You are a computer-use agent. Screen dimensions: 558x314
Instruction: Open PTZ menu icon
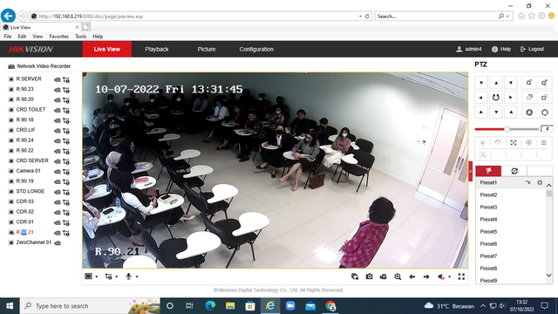(543, 143)
